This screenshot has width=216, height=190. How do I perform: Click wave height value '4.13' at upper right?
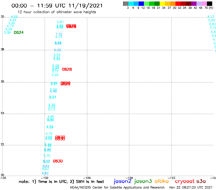click(x=211, y=16)
